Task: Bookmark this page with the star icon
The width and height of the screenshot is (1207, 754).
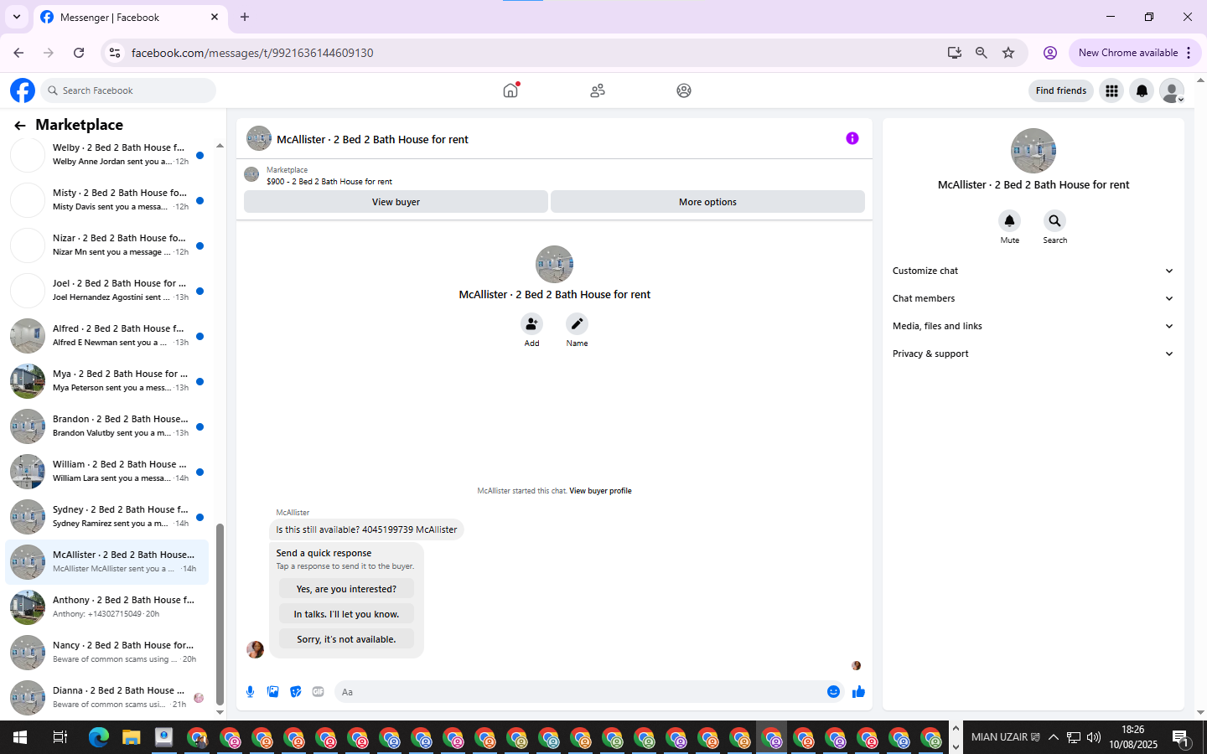Action: [1008, 53]
